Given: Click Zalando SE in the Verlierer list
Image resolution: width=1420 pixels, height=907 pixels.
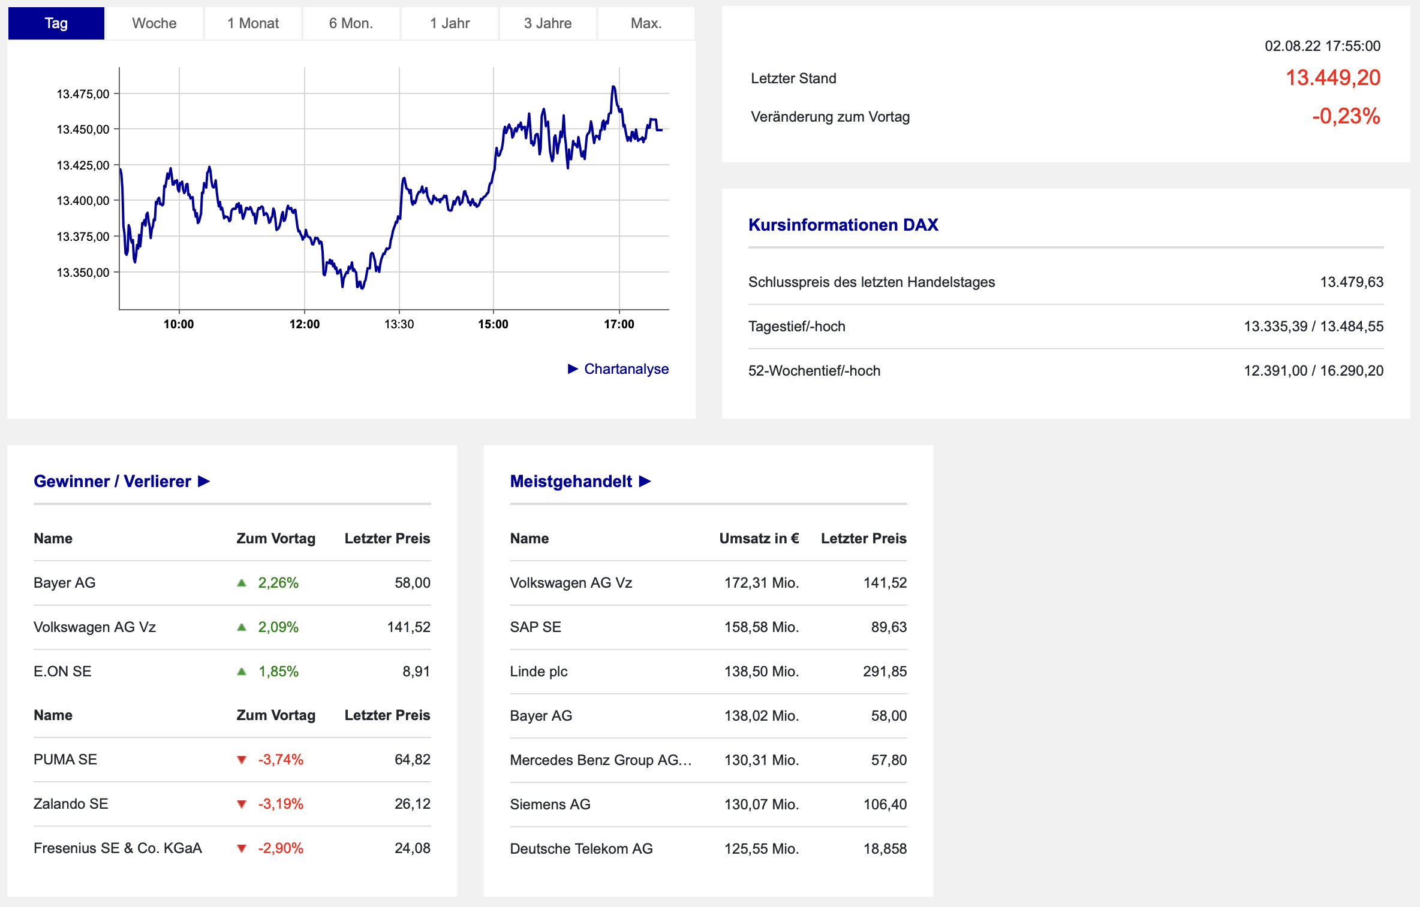Looking at the screenshot, I should (71, 804).
